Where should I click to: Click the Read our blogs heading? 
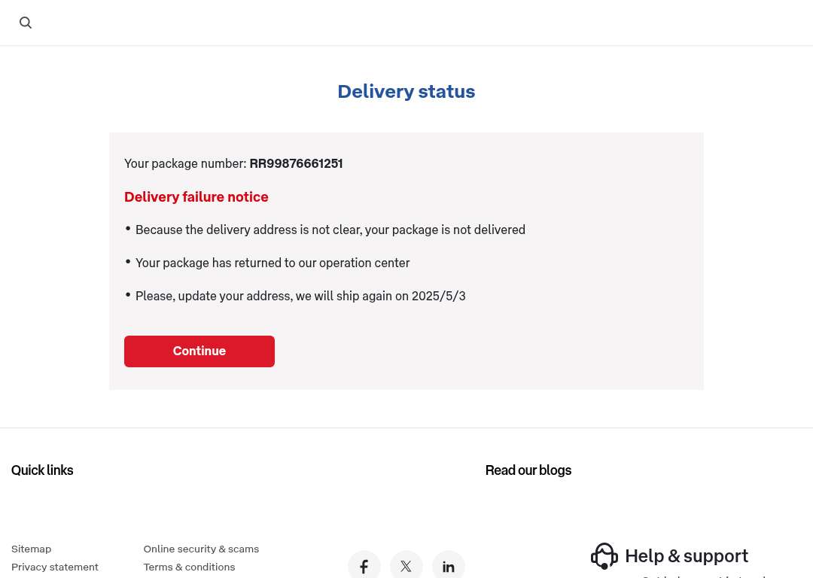point(528,470)
